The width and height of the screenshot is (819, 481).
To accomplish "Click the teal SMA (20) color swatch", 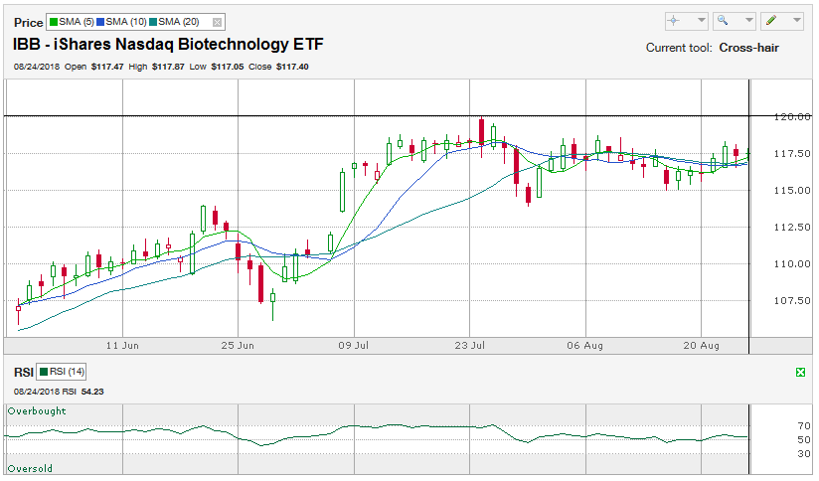I will click(x=153, y=23).
